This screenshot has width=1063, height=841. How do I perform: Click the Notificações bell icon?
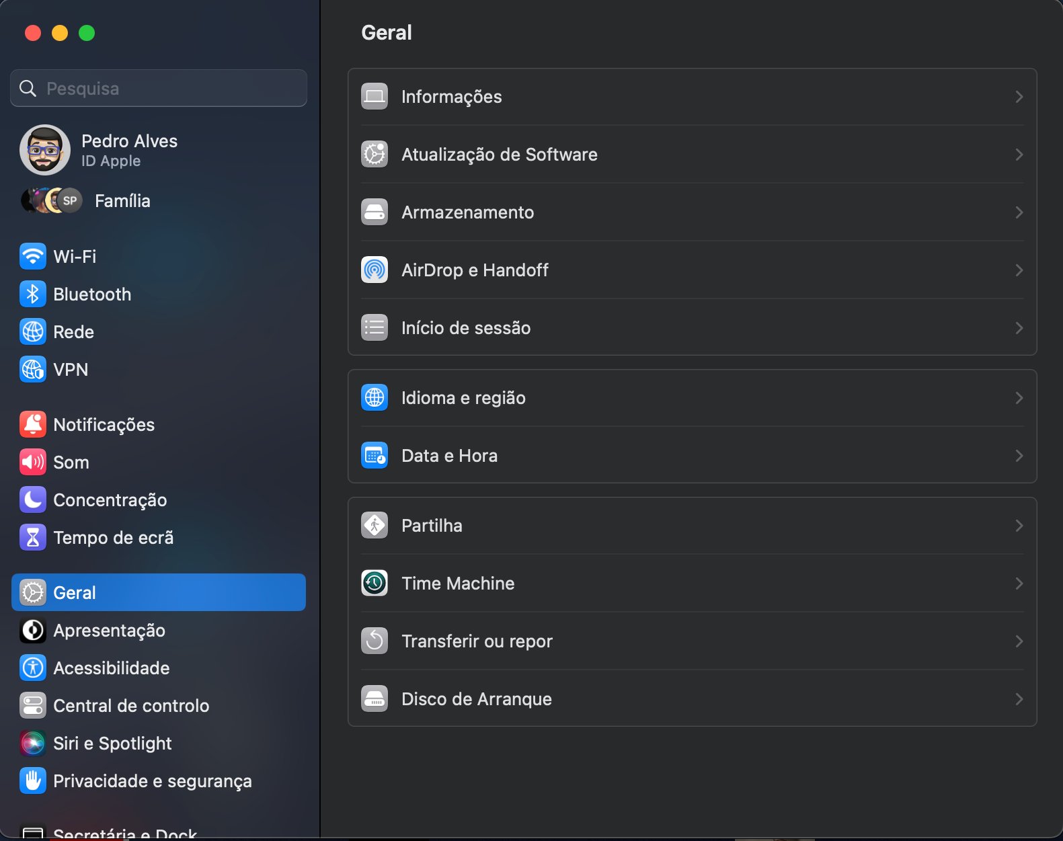click(x=33, y=424)
